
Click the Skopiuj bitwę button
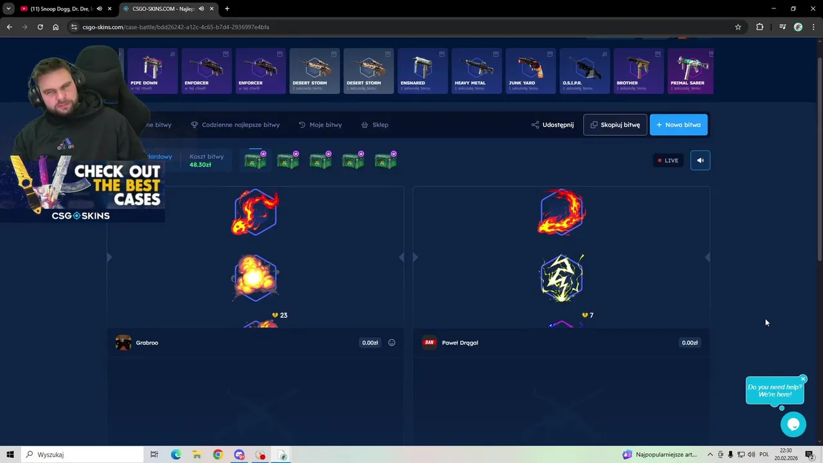pos(615,125)
